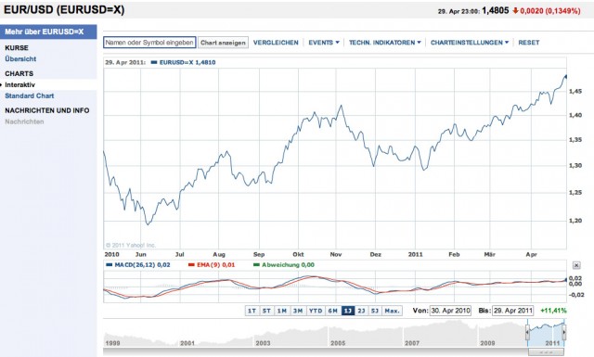
Task: Open the Standard Chart link
Action: [x=30, y=96]
